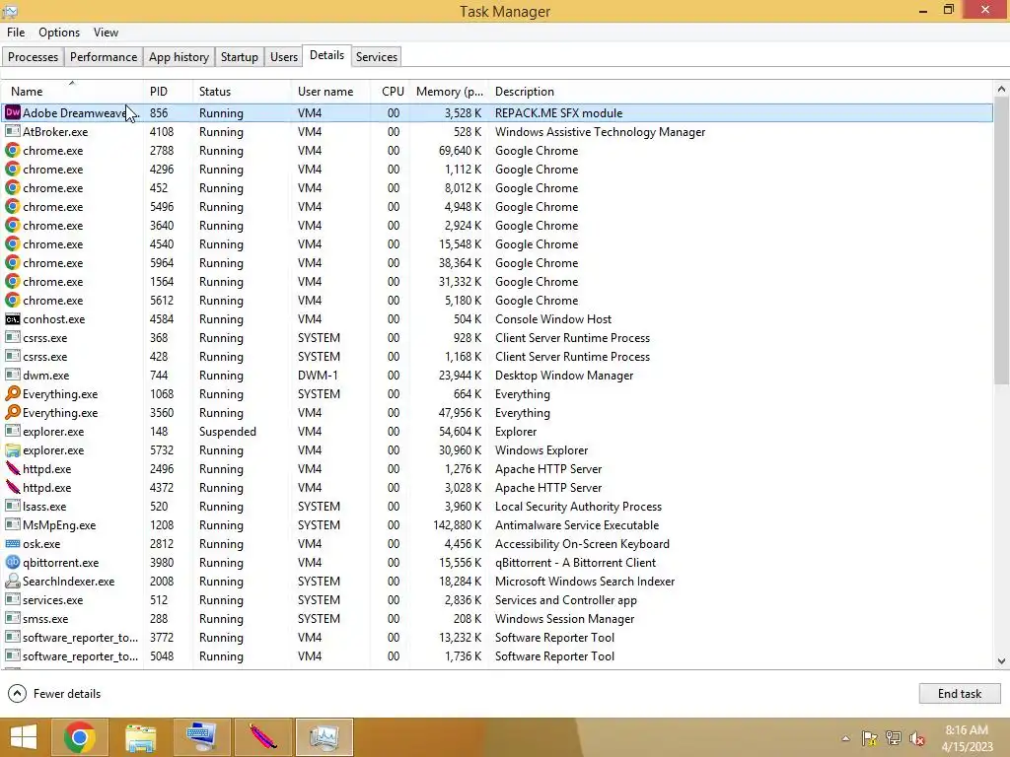Open On-Screen Keyboard taskbar icon
1010x757 pixels.
pos(201,737)
